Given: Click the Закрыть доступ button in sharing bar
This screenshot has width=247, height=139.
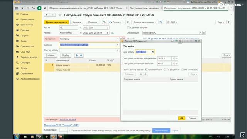Looking at the screenshot, I should pos(161,131).
